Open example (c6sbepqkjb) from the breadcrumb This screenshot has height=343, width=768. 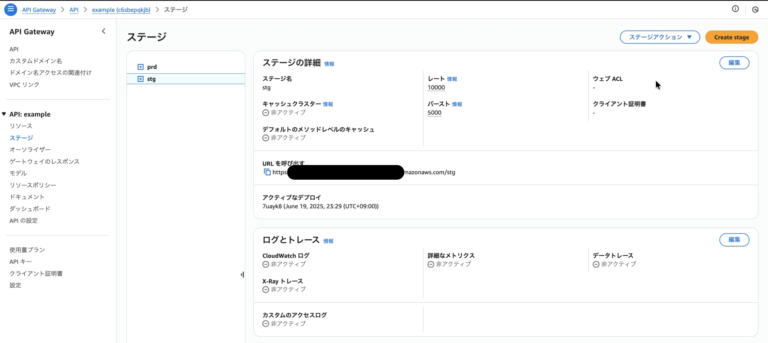121,10
